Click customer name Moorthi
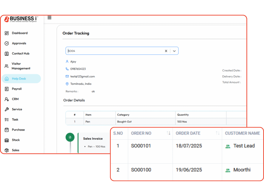 [242, 170]
